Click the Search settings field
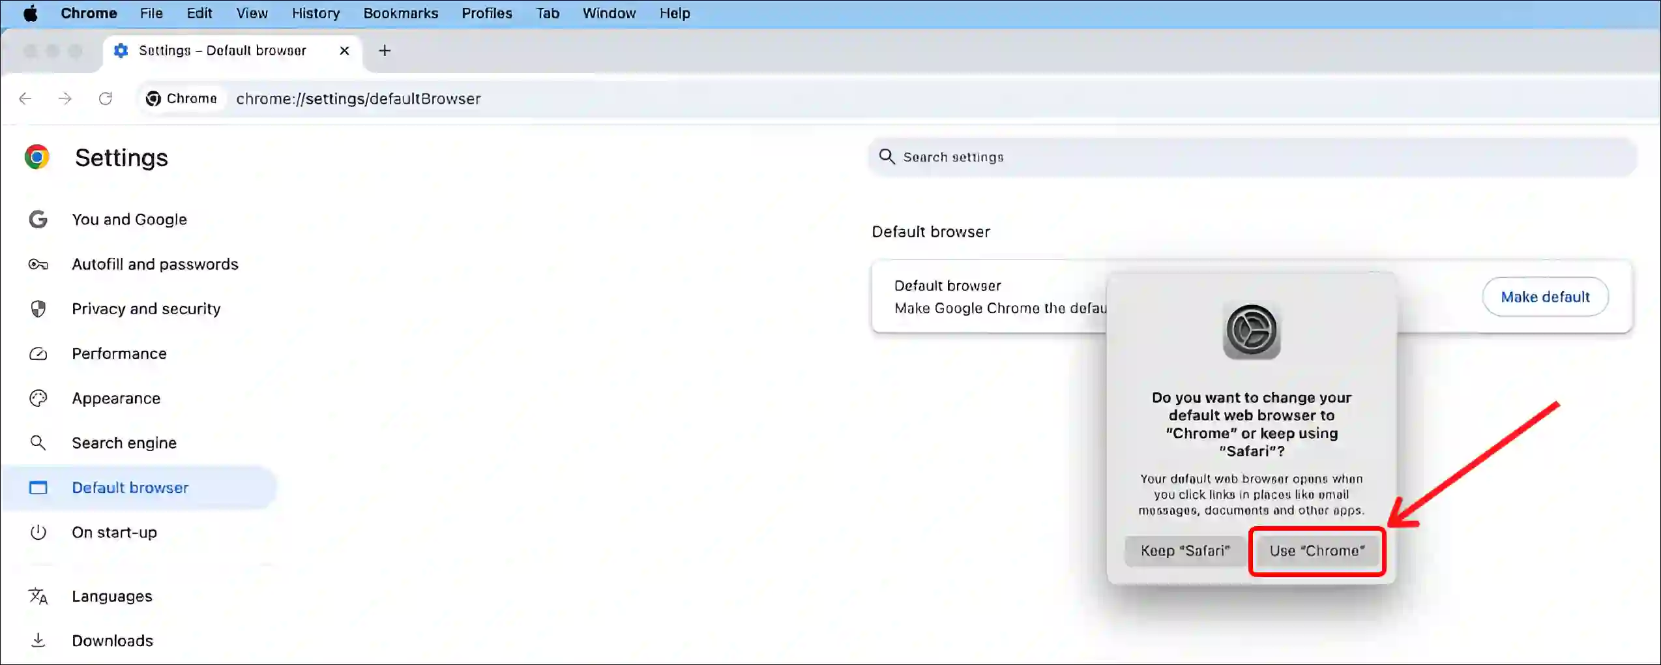This screenshot has width=1661, height=665. click(x=1252, y=157)
